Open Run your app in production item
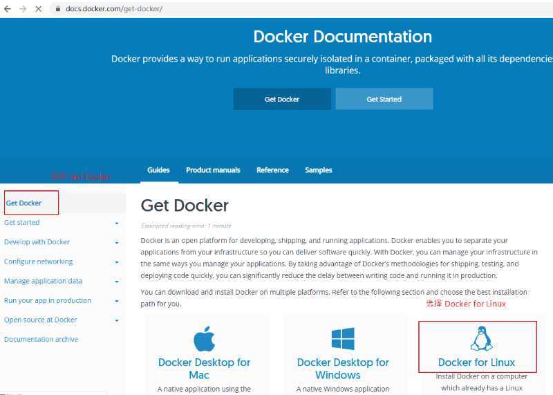The image size is (553, 395). click(48, 300)
